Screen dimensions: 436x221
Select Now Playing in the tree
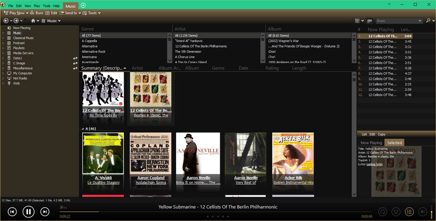[22, 28]
